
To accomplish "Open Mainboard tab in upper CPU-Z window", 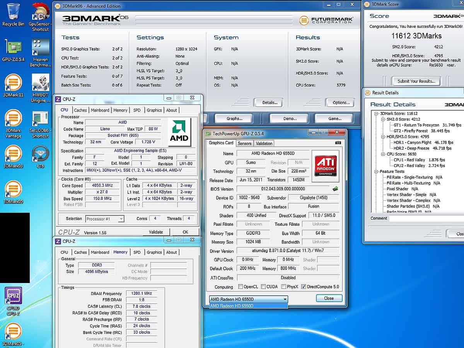I will point(100,110).
